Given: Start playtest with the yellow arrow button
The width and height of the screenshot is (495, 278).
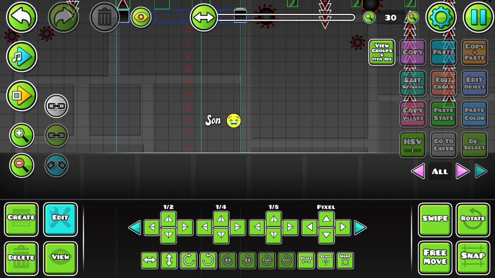Looking at the screenshot, I should 22,96.
